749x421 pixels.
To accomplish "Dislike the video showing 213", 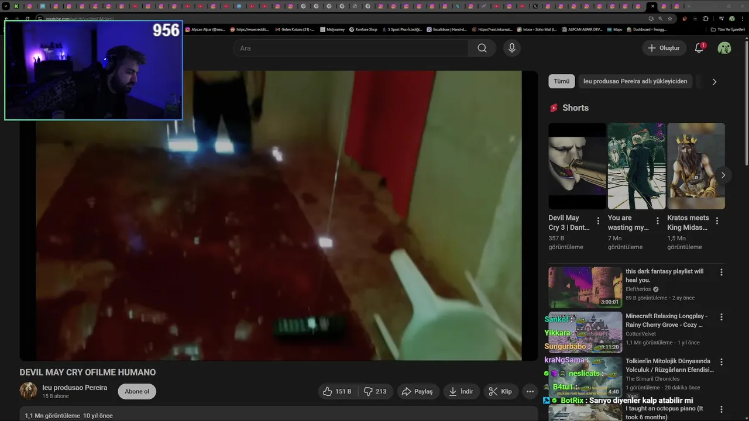I will [x=375, y=391].
